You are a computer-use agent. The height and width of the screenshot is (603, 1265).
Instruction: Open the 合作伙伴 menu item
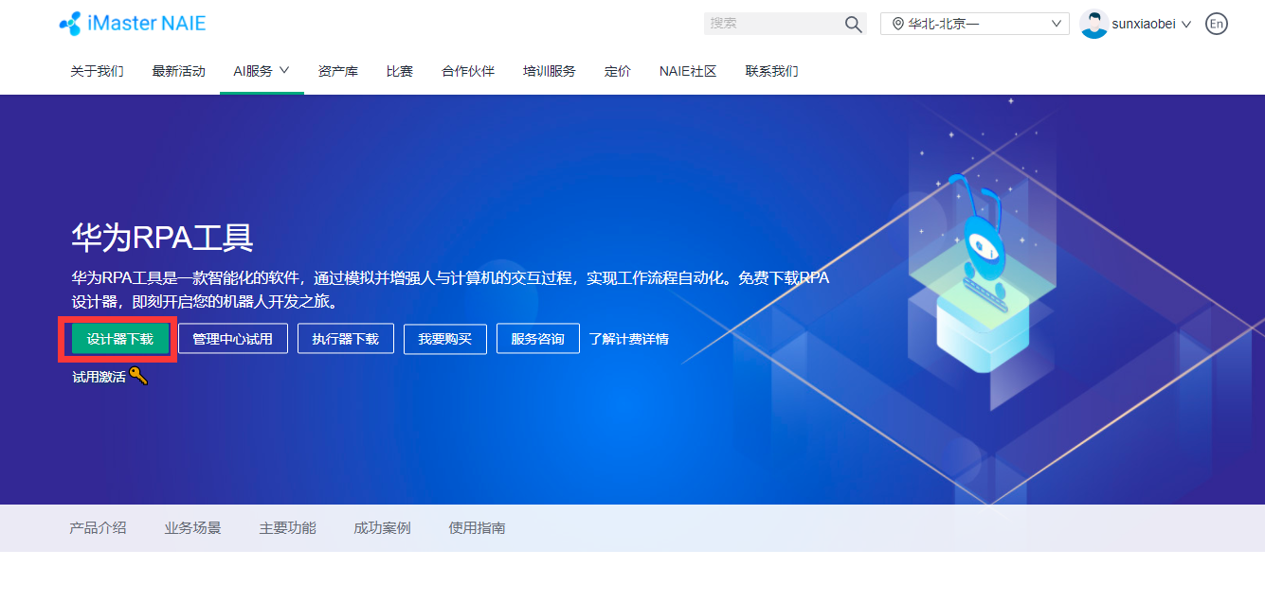coord(468,71)
